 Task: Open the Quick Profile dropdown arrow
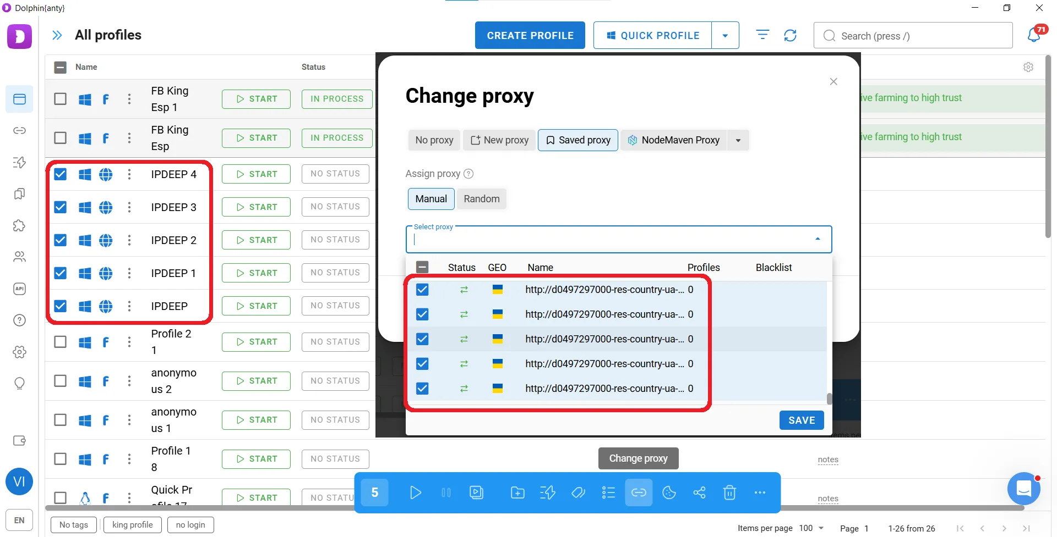725,36
